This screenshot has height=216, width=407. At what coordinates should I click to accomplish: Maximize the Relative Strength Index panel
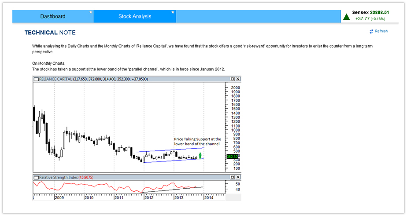(x=233, y=177)
